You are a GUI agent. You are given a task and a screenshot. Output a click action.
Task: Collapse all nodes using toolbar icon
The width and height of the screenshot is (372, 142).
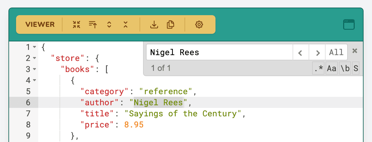[x=126, y=24]
